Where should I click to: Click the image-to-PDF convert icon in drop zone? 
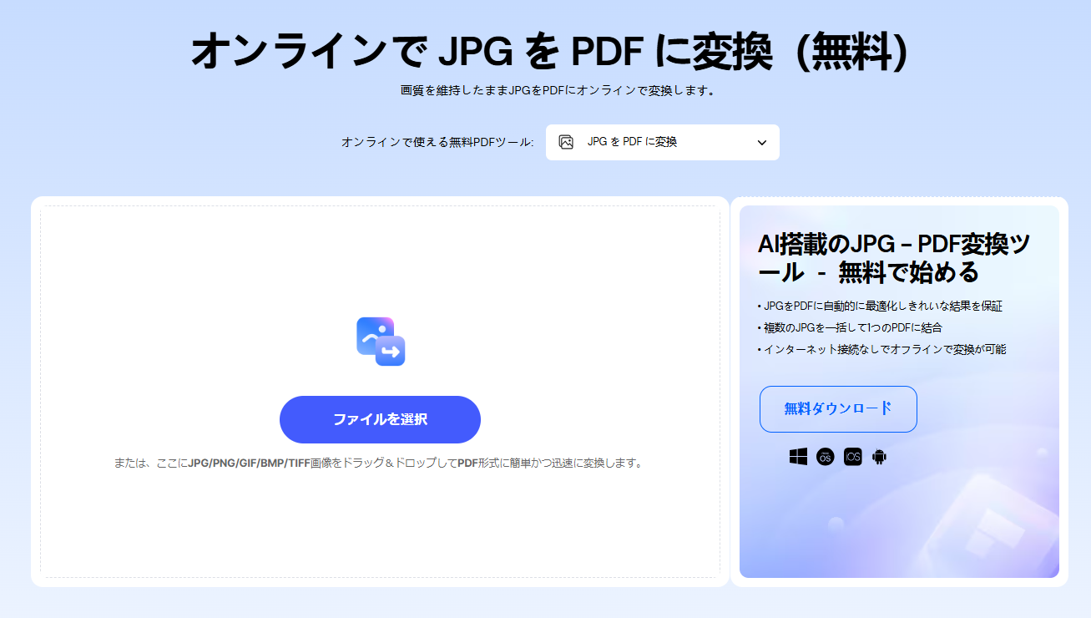(x=381, y=342)
